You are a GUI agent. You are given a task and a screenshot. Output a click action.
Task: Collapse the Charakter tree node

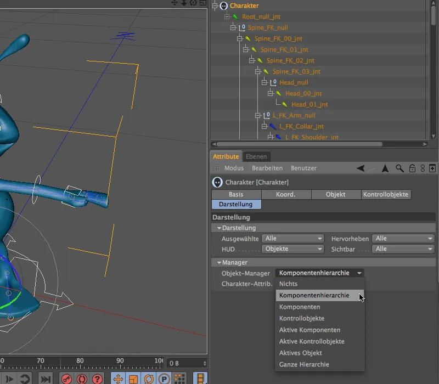click(x=215, y=5)
